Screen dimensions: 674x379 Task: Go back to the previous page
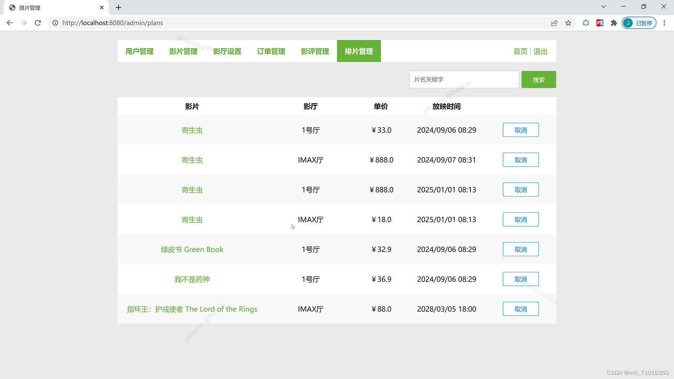9,23
